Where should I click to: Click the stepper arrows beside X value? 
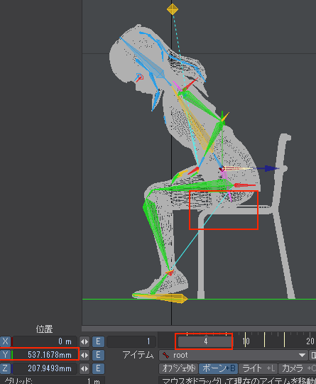pos(85,341)
